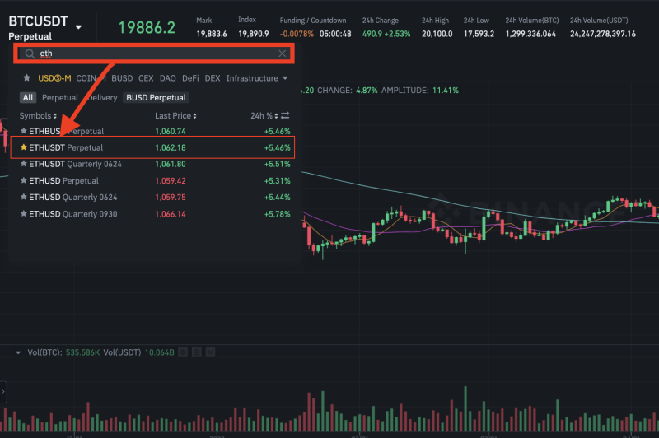Image resolution: width=659 pixels, height=438 pixels.
Task: Click last price 1,060.74 of ETHBUSD
Action: pyautogui.click(x=171, y=131)
